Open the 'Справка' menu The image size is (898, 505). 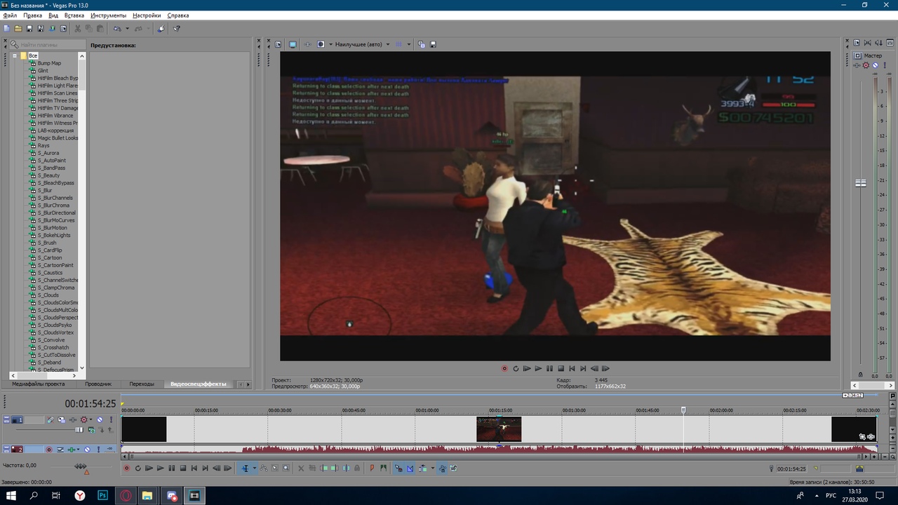(x=178, y=15)
